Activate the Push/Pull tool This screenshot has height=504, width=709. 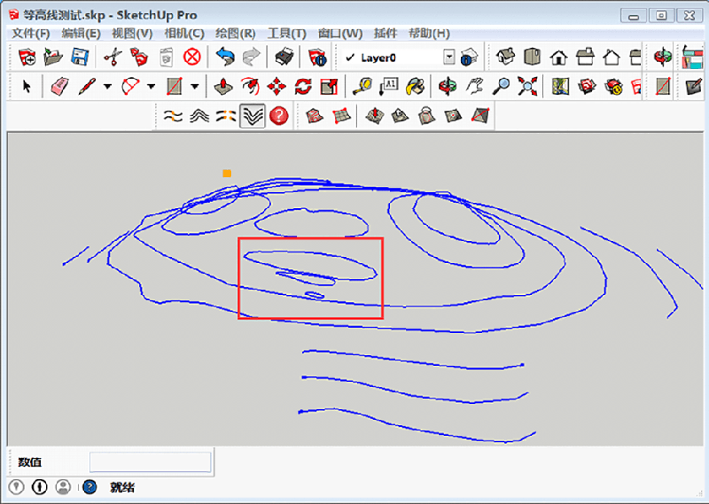(223, 86)
